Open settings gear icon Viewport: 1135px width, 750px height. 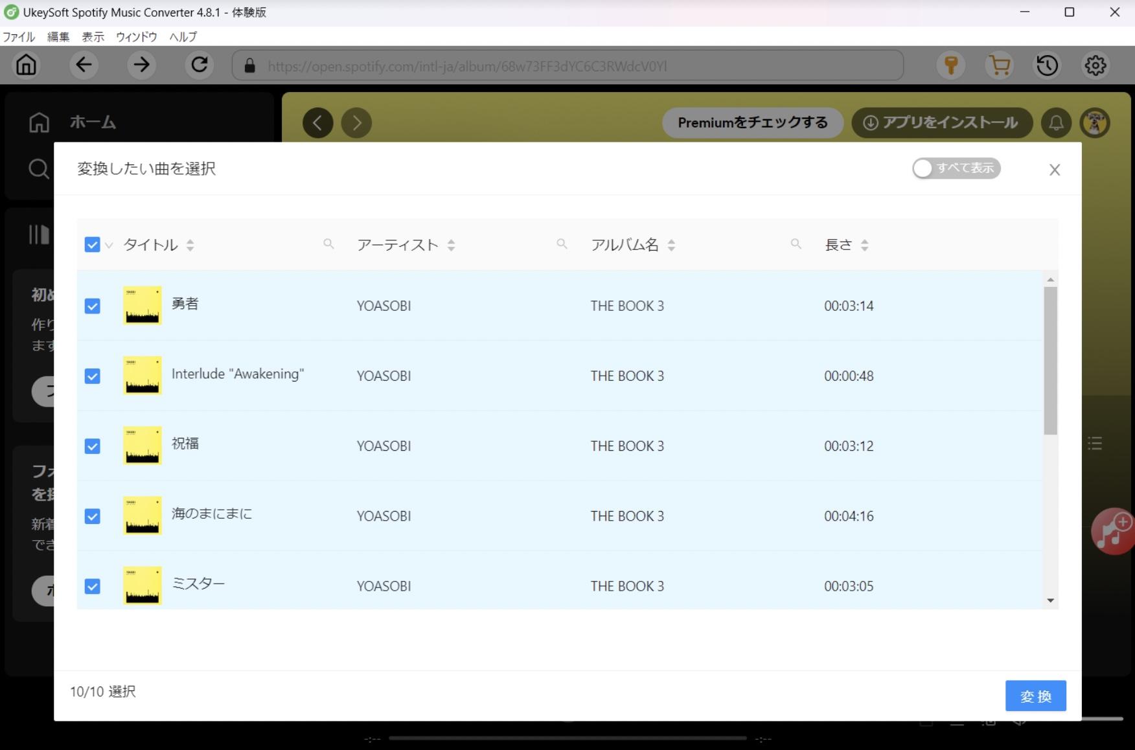click(x=1095, y=65)
